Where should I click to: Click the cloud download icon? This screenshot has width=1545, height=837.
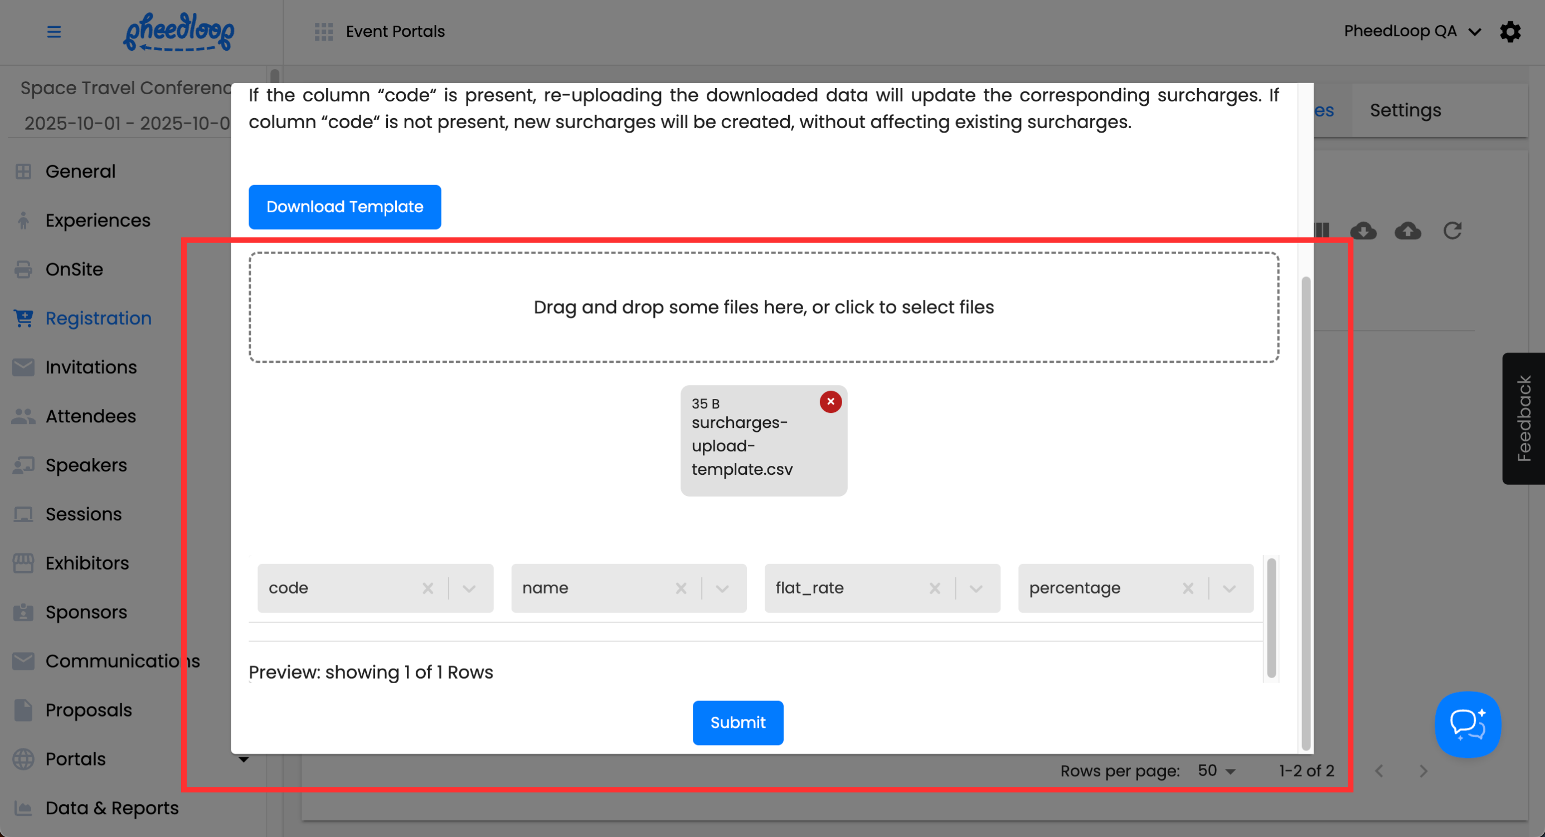pos(1363,231)
